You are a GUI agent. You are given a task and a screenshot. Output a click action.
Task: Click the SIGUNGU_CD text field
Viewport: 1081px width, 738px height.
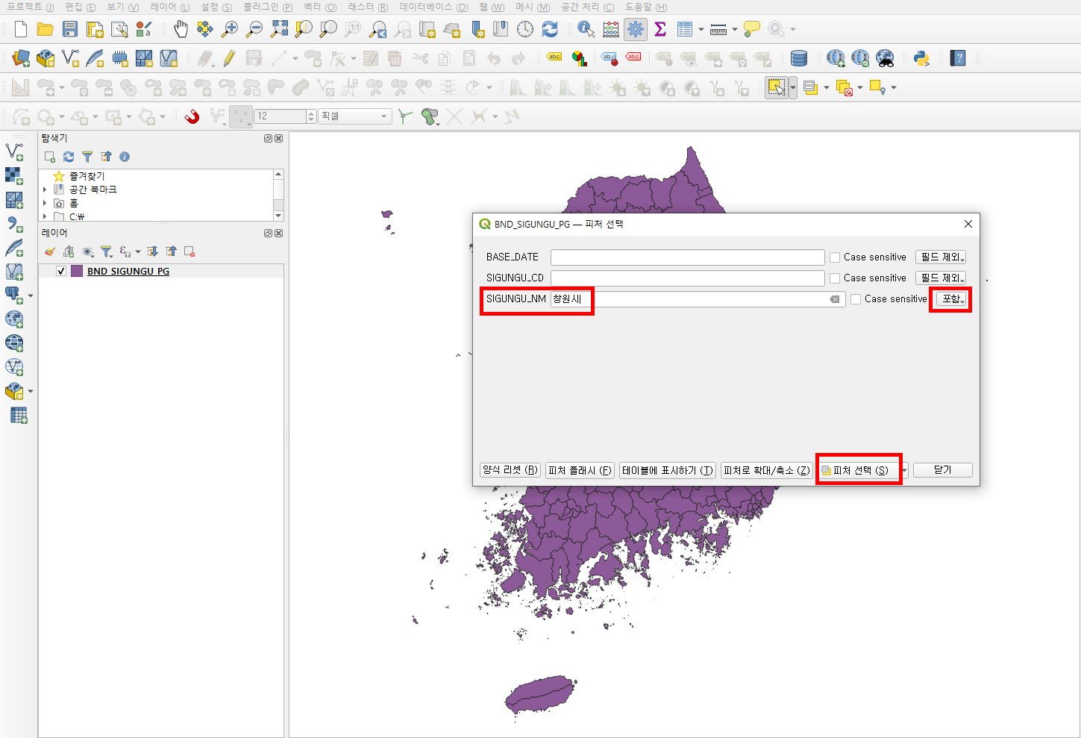coord(688,278)
